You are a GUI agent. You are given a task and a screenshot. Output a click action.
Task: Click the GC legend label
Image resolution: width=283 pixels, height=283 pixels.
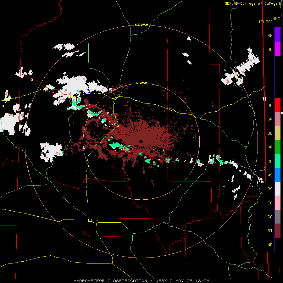click(270, 217)
